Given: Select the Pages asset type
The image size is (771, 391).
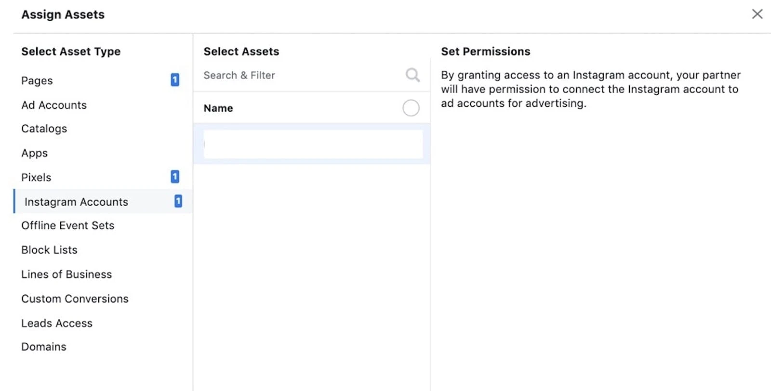Looking at the screenshot, I should (x=37, y=80).
